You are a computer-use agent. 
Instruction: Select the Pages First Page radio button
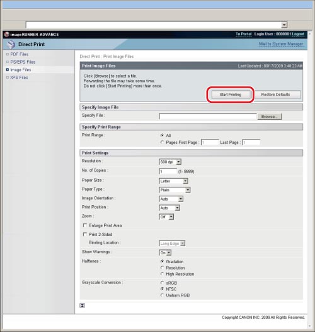pos(162,142)
